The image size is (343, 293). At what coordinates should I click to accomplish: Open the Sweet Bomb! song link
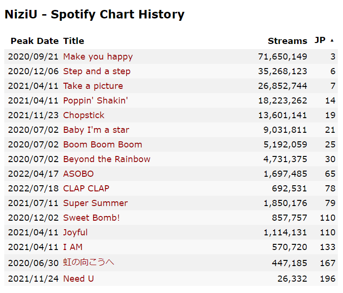92,218
